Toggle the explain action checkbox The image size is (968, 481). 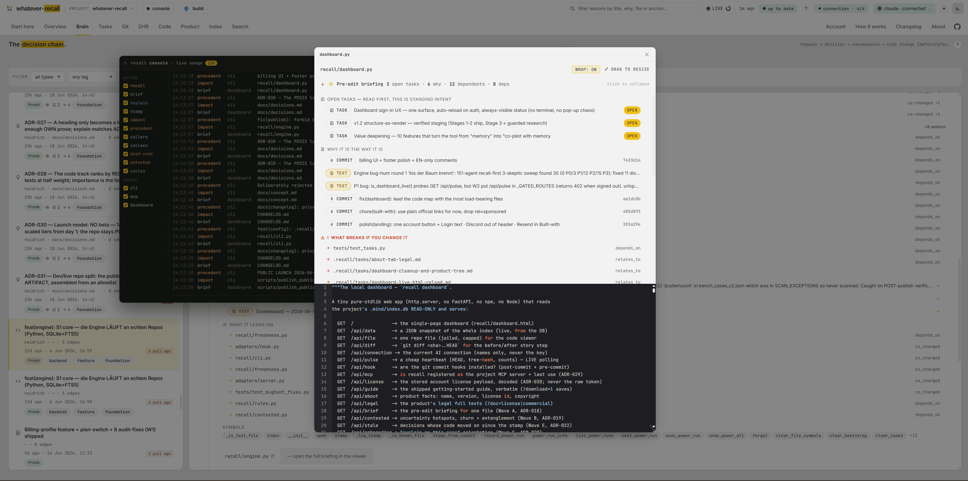pos(125,103)
